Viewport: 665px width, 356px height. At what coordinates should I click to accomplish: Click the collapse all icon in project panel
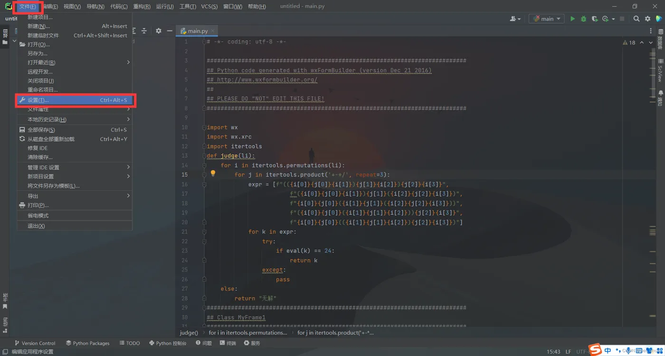[144, 31]
